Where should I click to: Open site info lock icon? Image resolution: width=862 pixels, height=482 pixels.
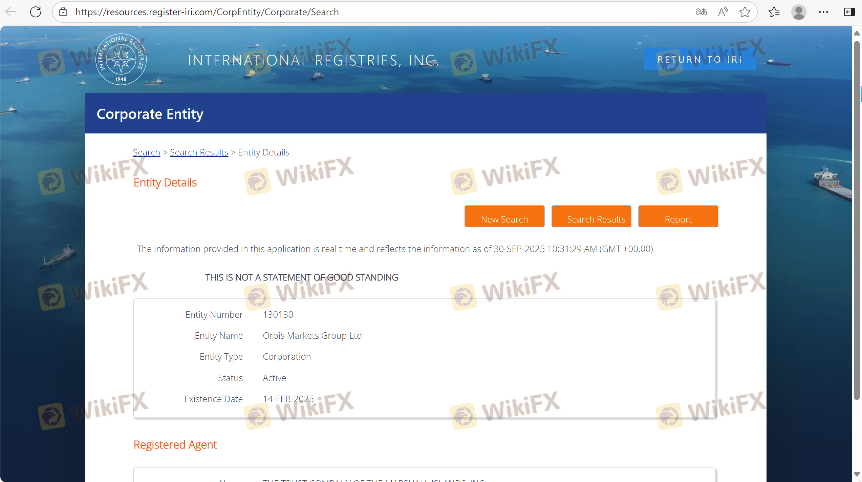[63, 12]
